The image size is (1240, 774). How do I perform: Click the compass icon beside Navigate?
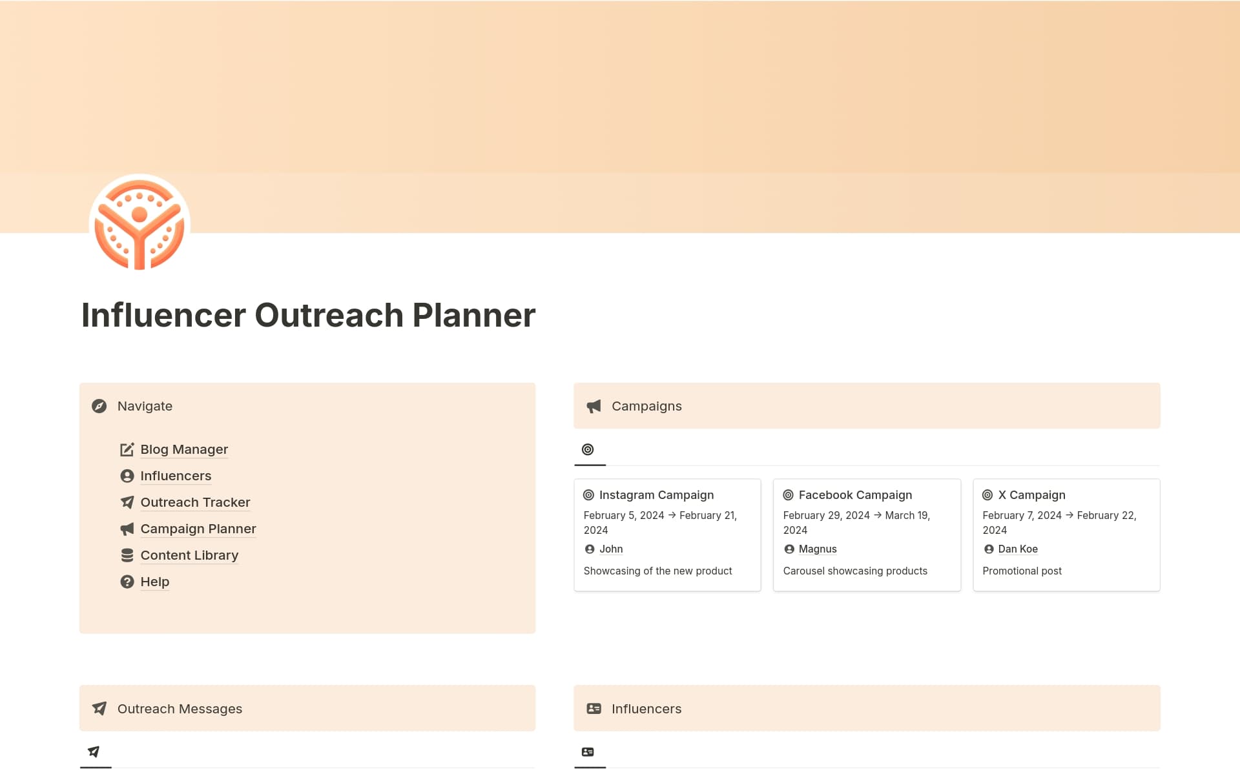pyautogui.click(x=99, y=406)
